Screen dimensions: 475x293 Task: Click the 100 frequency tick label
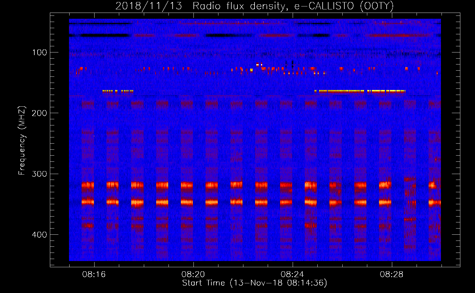pos(40,52)
